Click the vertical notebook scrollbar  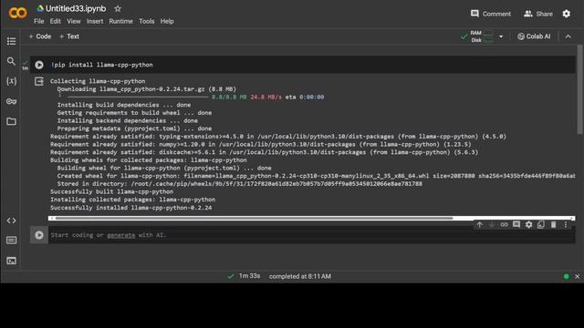580,89
